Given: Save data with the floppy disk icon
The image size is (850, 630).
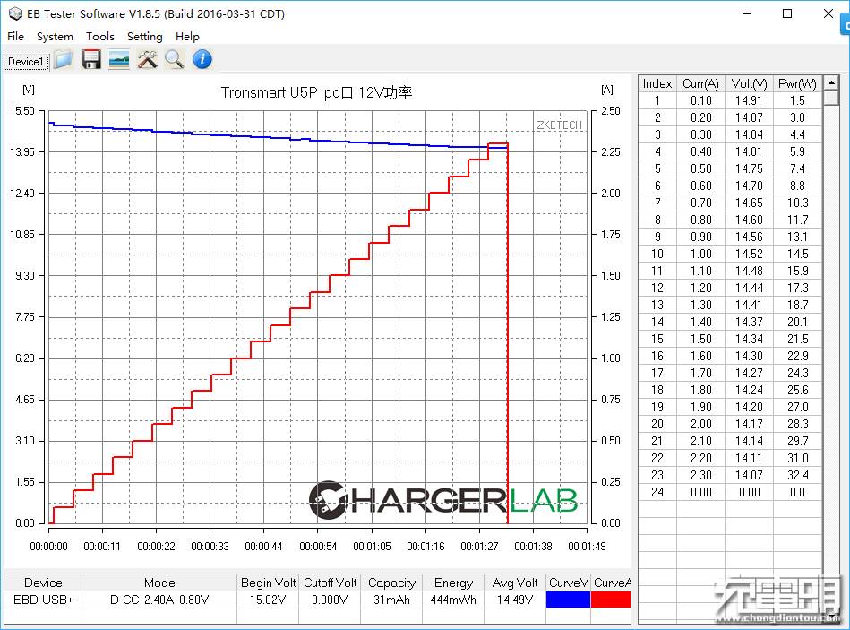Looking at the screenshot, I should 91,59.
